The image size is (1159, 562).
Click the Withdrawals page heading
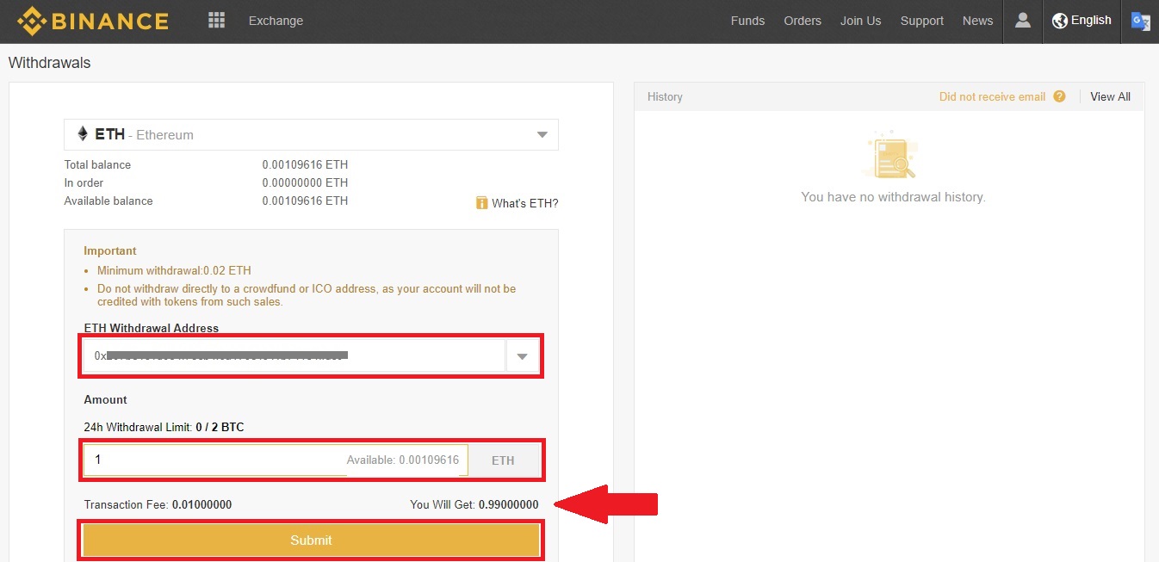(x=49, y=63)
